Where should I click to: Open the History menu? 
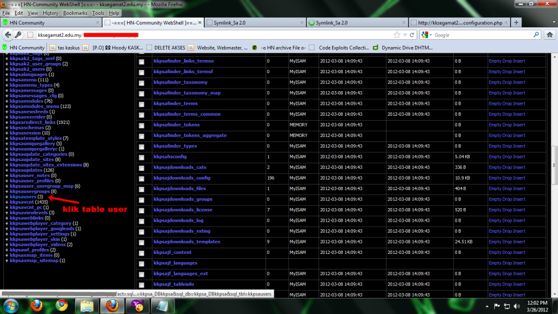(50, 13)
